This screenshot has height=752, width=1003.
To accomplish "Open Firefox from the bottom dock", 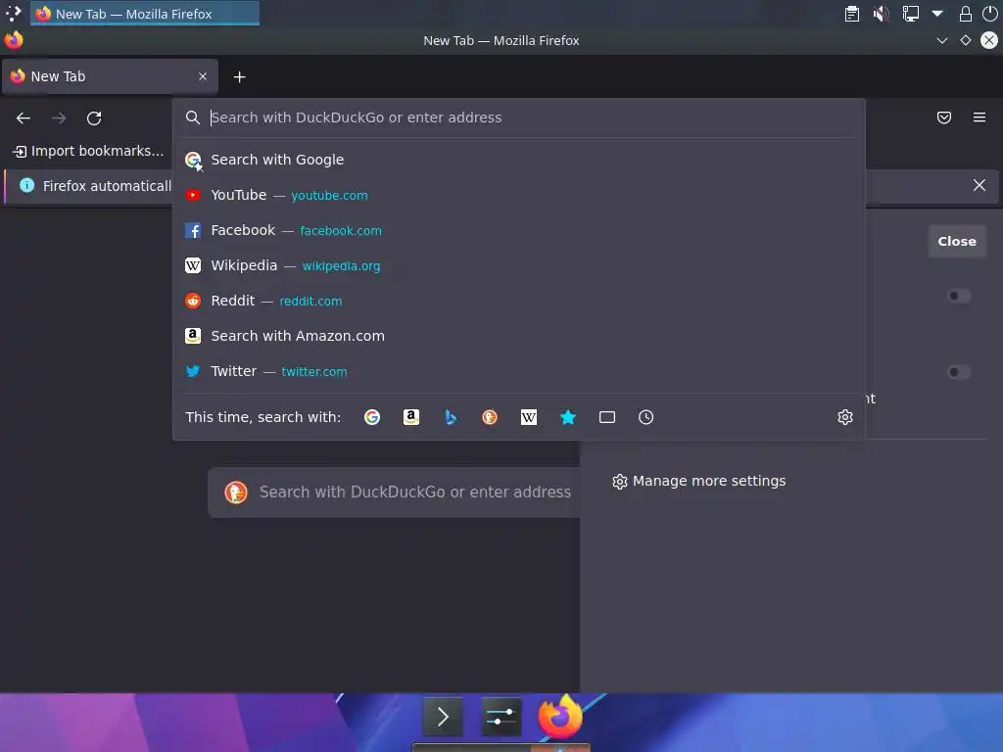I will [x=560, y=717].
